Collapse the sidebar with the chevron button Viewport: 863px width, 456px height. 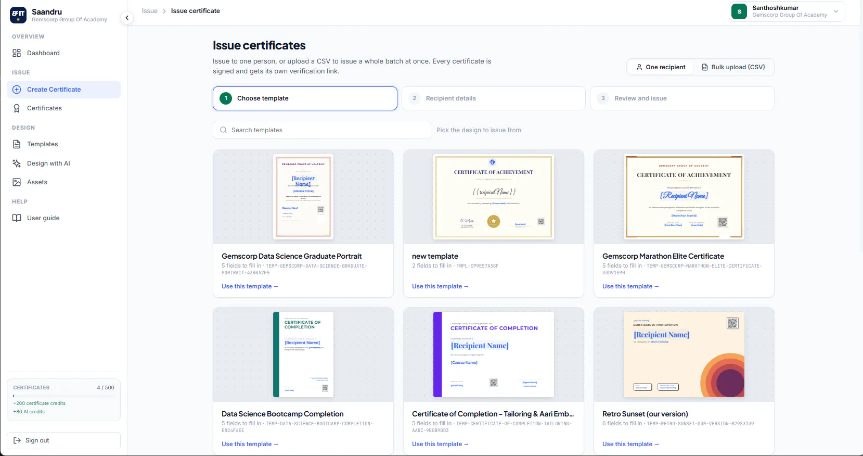[x=127, y=18]
